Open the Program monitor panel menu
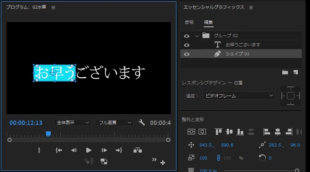Viewport: 310px width, 172px height. (x=53, y=7)
